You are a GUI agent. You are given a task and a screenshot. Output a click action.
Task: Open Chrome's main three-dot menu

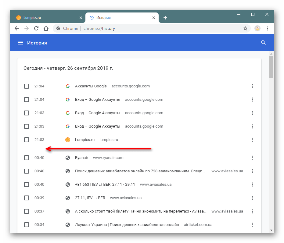coord(267,28)
